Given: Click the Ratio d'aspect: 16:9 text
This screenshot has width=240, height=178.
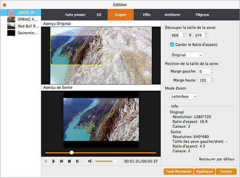Looking at the screenshot, I should [190, 121].
